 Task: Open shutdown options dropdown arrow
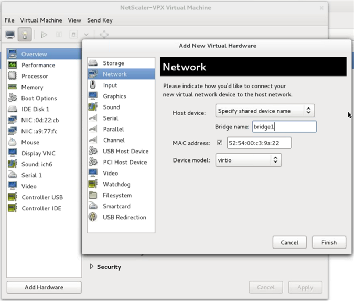pos(87,35)
